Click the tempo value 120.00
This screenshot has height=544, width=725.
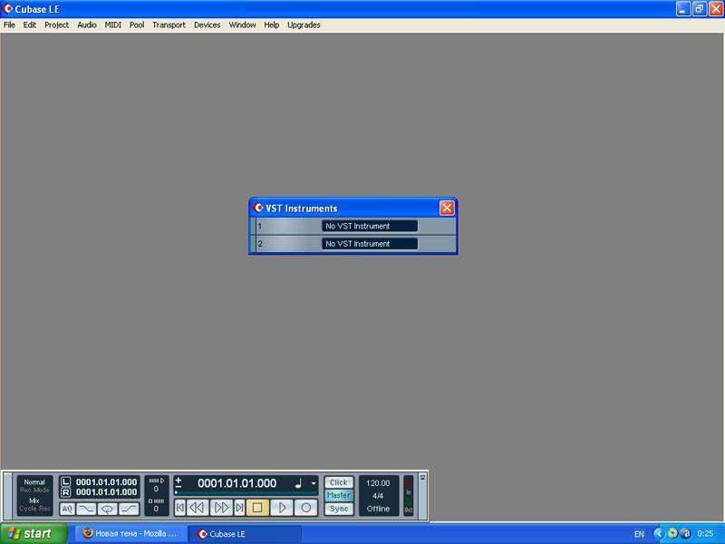378,483
